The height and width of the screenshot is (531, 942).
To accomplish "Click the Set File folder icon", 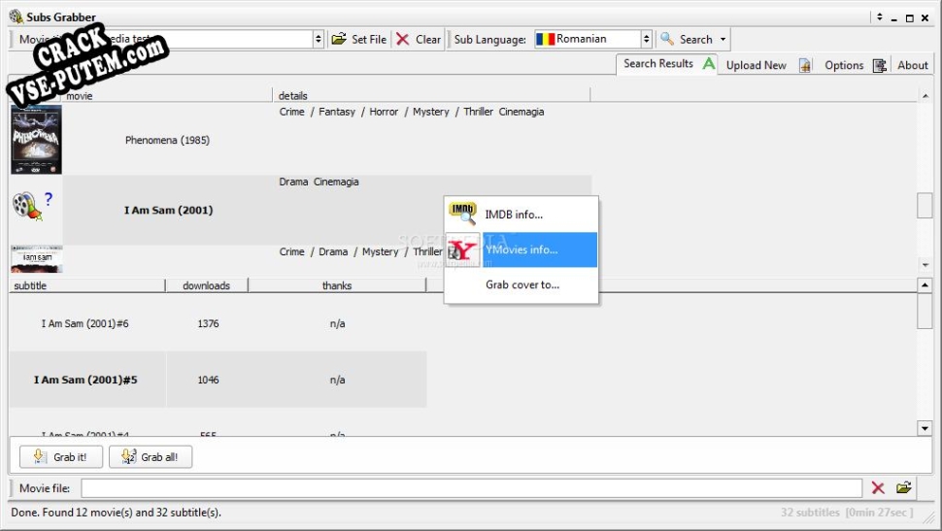I will [339, 39].
